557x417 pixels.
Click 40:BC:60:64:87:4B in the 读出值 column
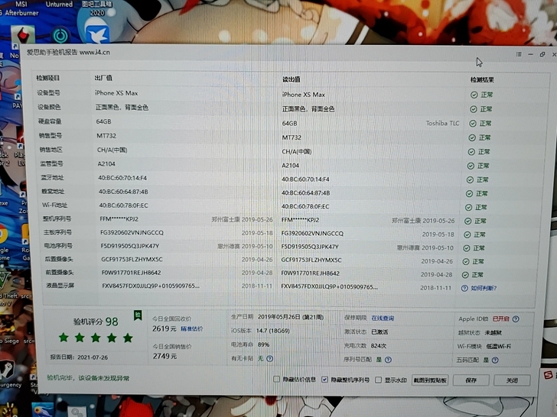305,193
